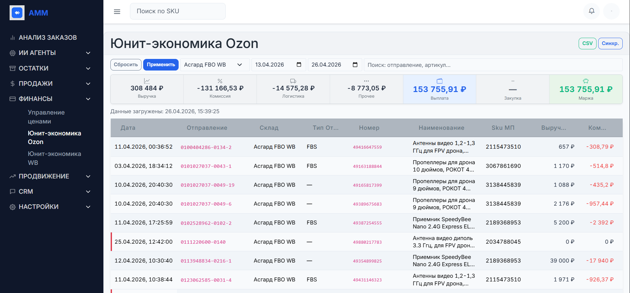Click the CRM chat bubble icon

pos(13,191)
